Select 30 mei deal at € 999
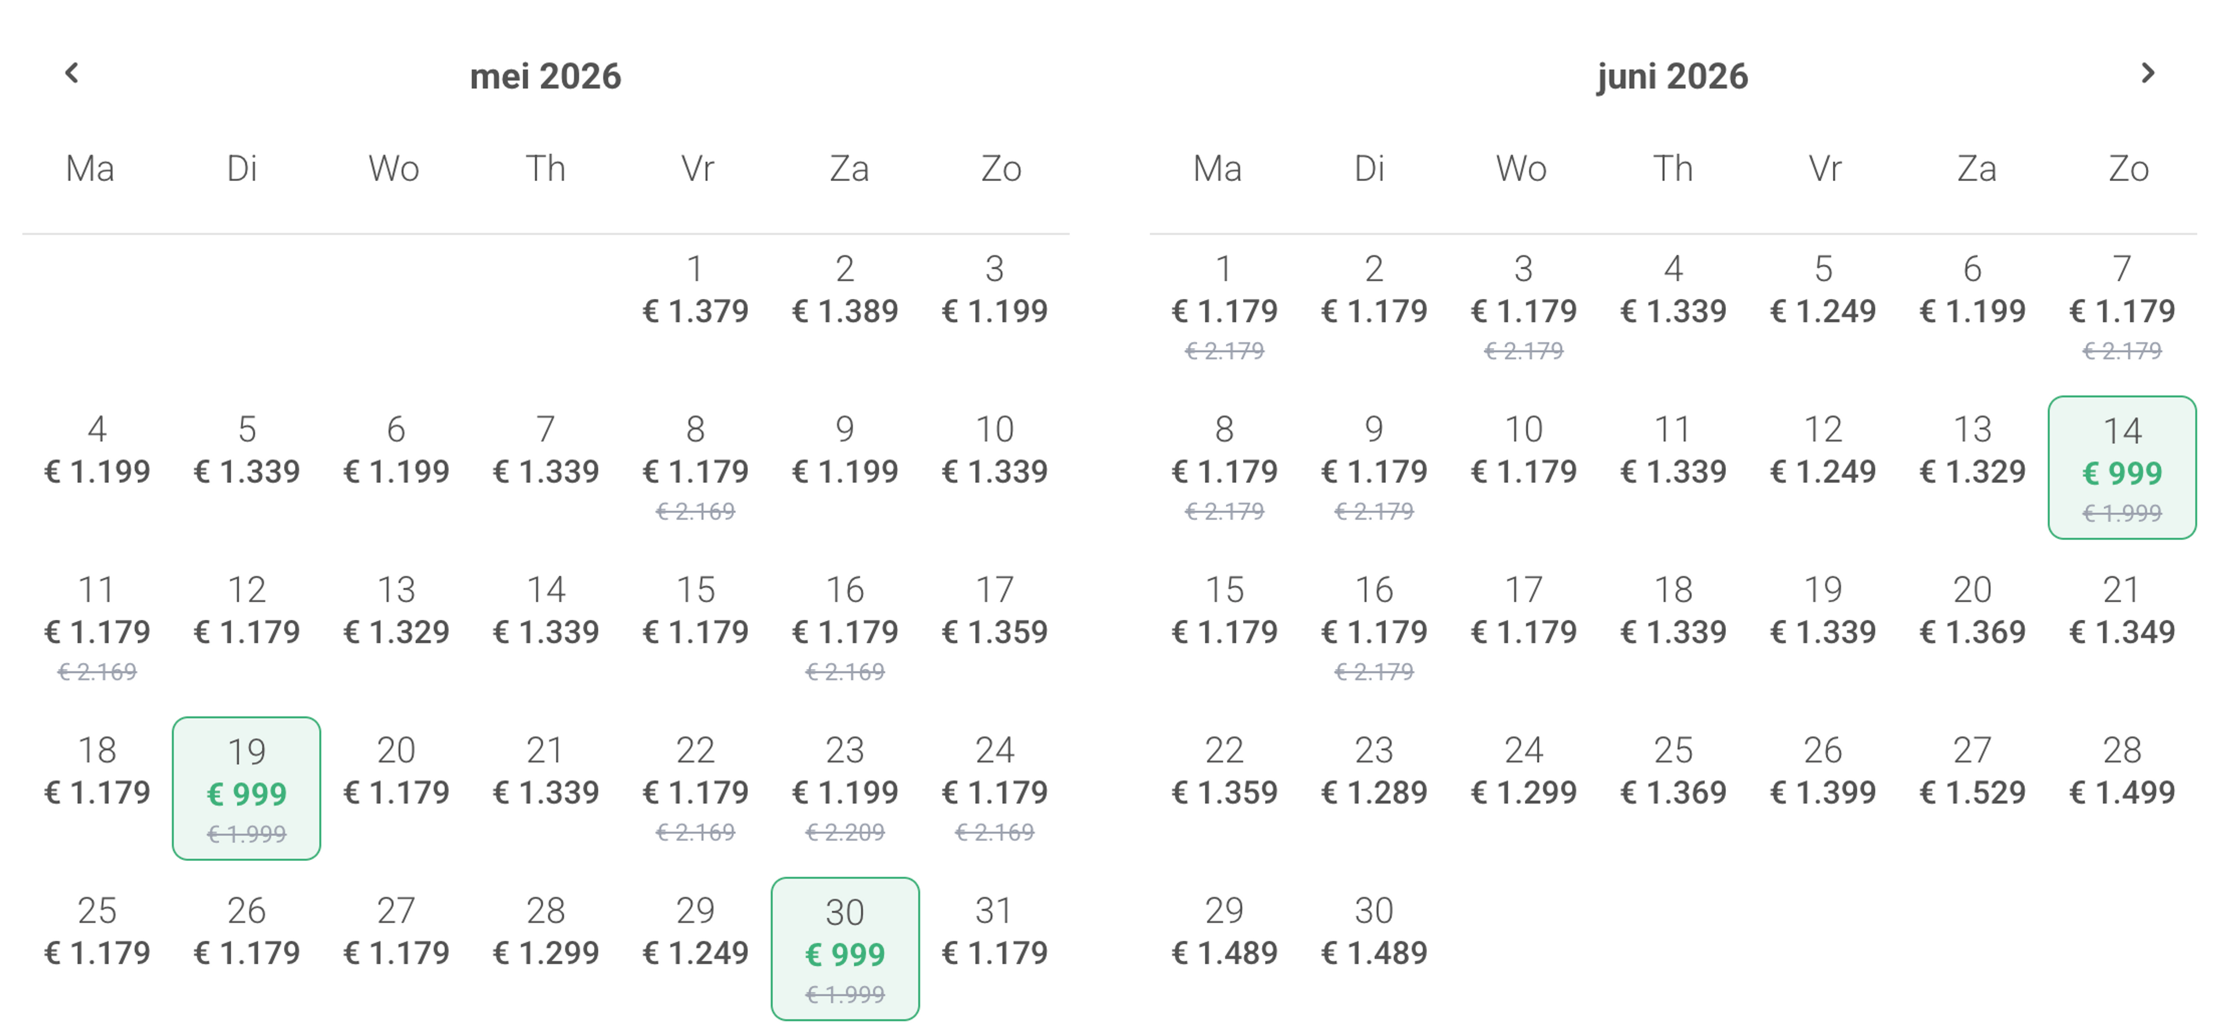 tap(845, 949)
